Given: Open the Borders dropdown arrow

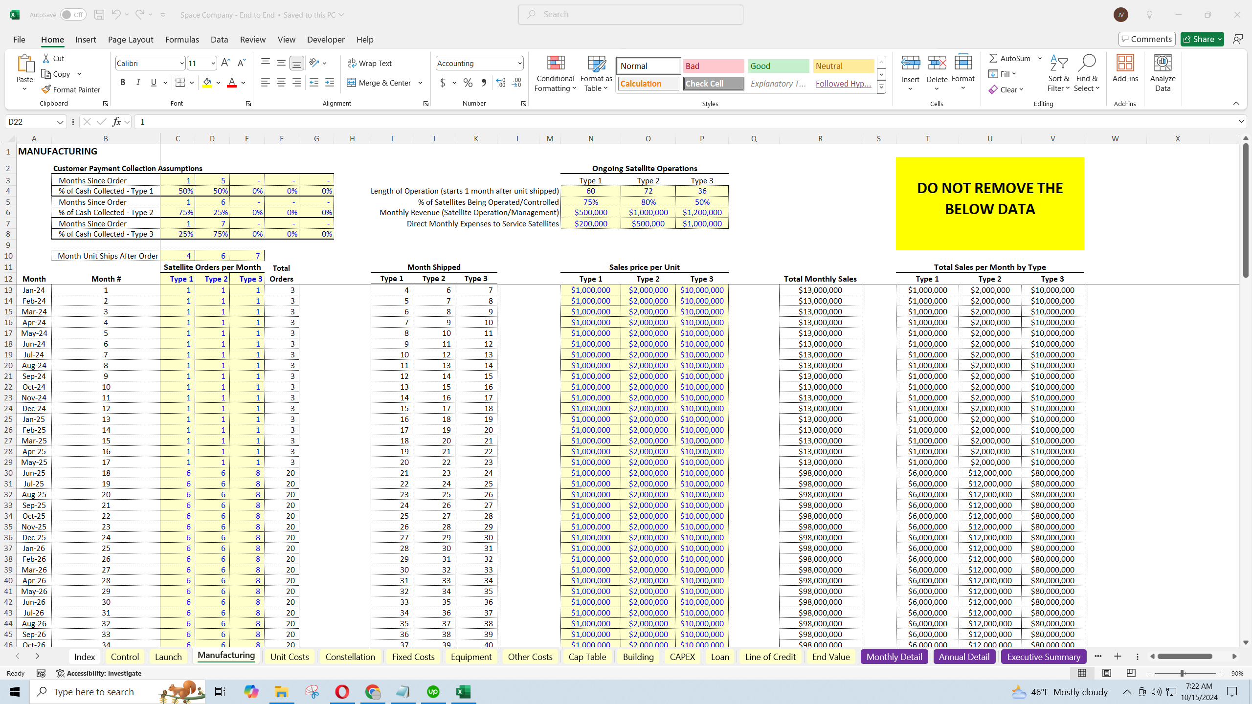Looking at the screenshot, I should [x=192, y=83].
